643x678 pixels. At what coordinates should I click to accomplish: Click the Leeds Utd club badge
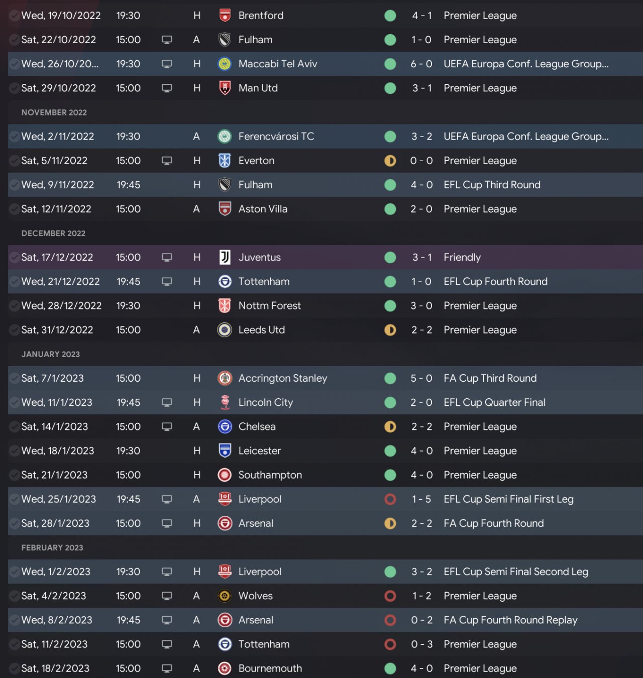click(225, 330)
